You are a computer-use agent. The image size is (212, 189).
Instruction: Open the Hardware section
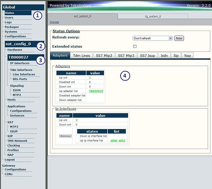pyautogui.click(x=15, y=50)
